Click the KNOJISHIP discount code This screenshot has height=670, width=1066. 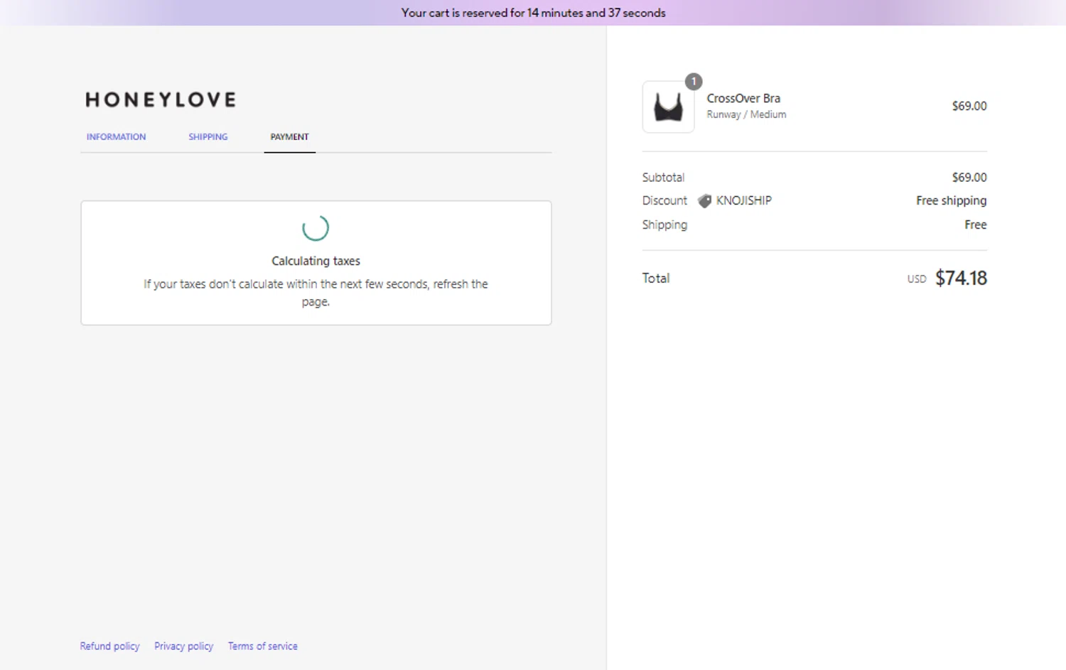(x=743, y=200)
